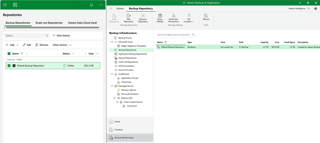Select Default Backup Repository row in right grid

pos(238,47)
